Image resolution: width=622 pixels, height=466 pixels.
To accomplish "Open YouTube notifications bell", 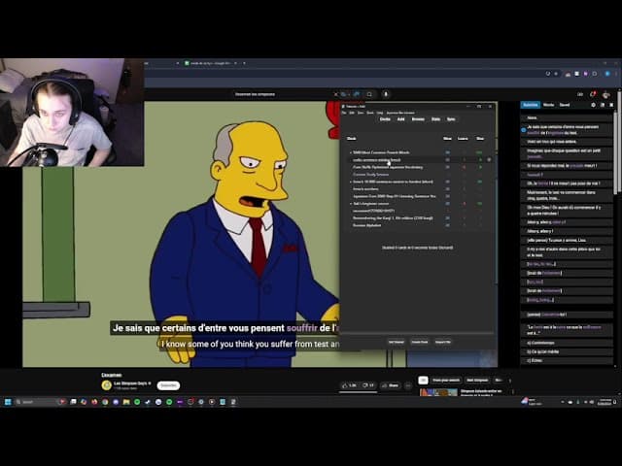I will point(593,94).
